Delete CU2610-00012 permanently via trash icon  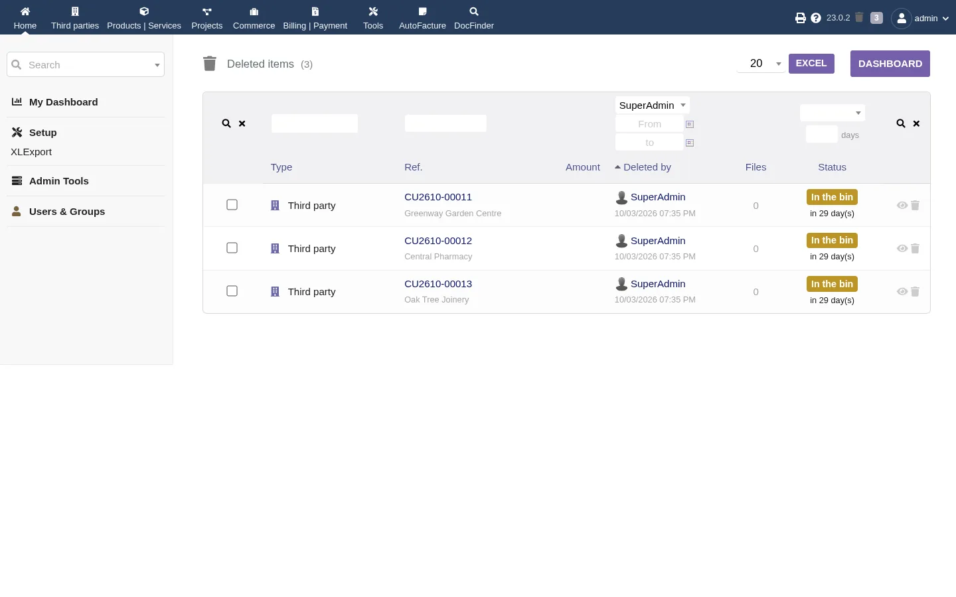pos(915,249)
